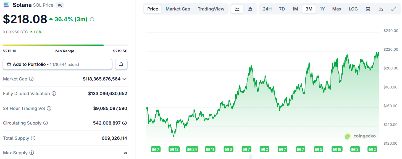Select the line chart icon

237,9
